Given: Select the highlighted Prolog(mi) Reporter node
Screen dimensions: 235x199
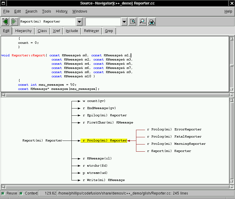Looking at the screenshot, I should tap(104, 140).
